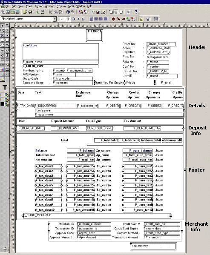
Task: Click the Print icon
Action: point(43,12)
